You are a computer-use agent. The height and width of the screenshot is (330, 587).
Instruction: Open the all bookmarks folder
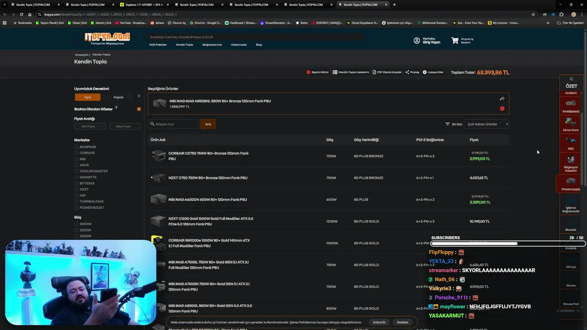(570, 22)
